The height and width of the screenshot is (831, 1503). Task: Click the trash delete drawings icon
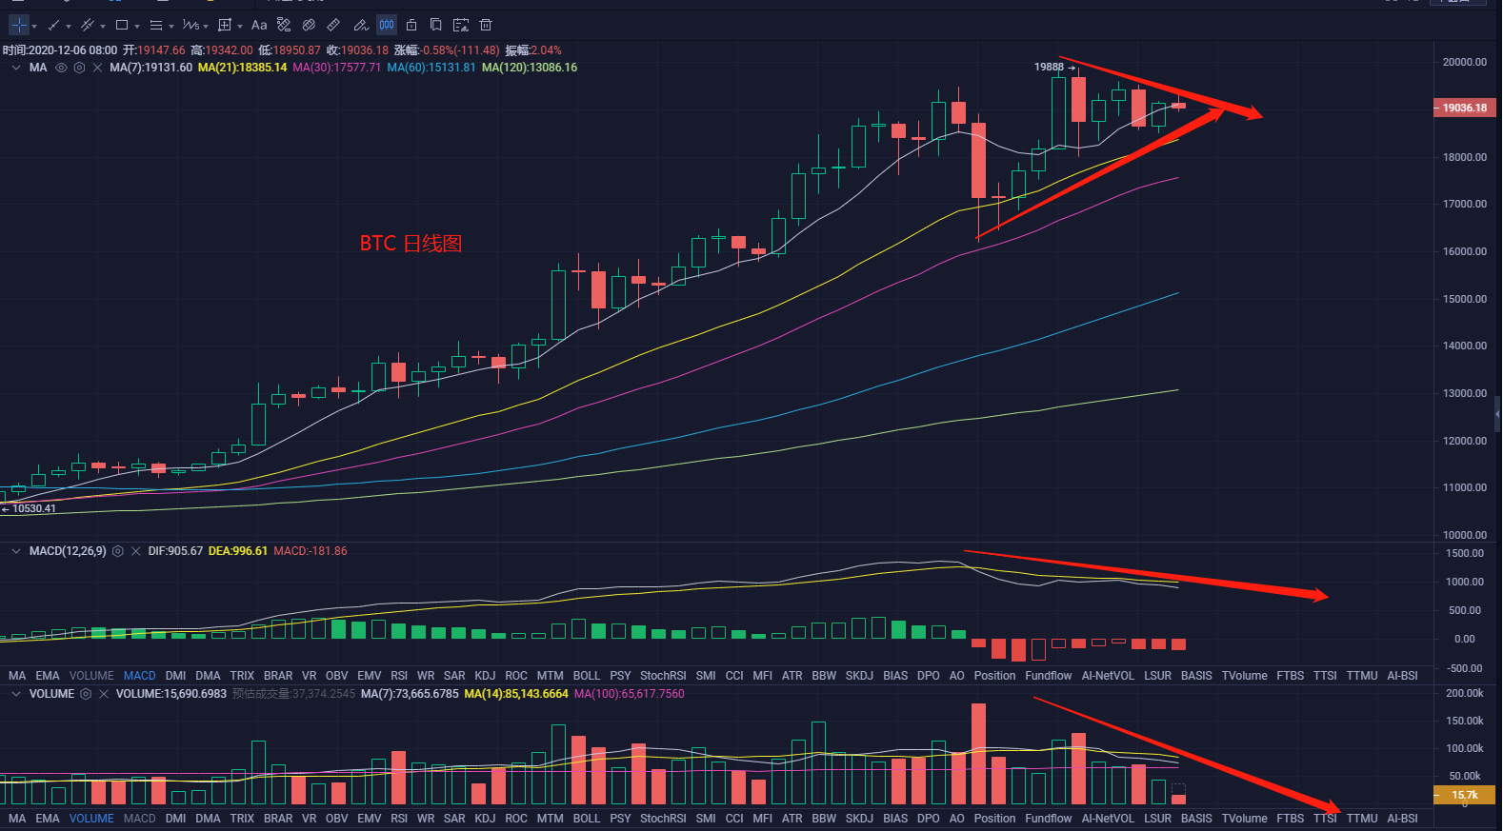pos(486,25)
